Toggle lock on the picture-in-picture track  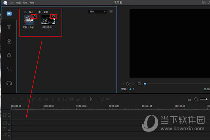9,124
